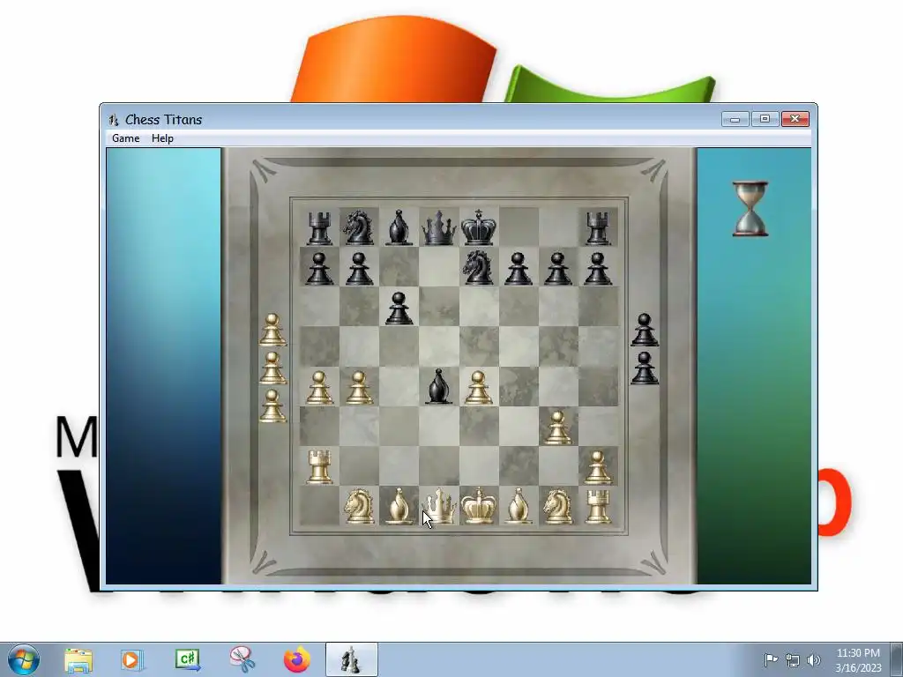This screenshot has width=903, height=677.
Task: Launch Firefox from the taskbar
Action: coord(296,659)
